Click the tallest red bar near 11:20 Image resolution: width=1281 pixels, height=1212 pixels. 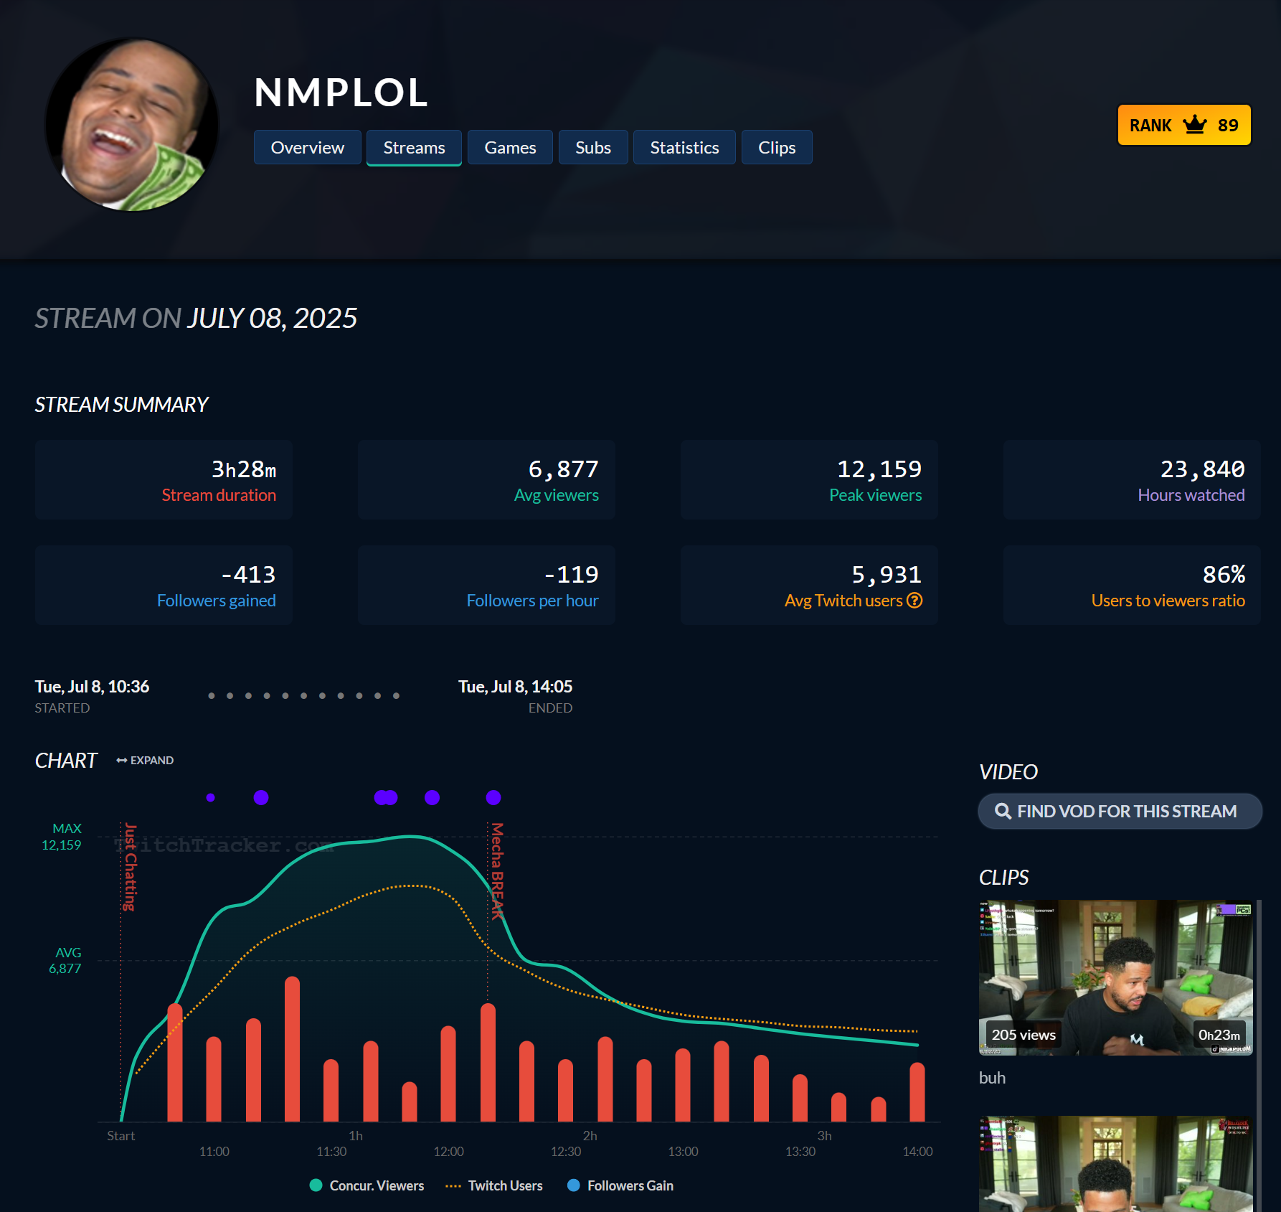coord(292,1048)
